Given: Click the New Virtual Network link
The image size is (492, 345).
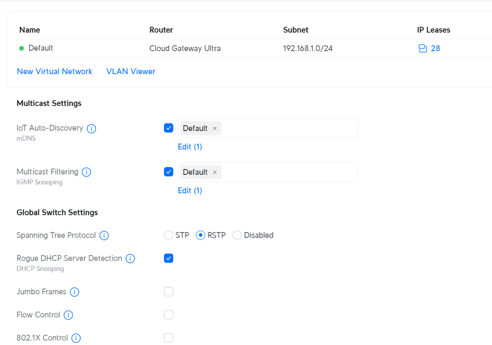Looking at the screenshot, I should (x=55, y=71).
